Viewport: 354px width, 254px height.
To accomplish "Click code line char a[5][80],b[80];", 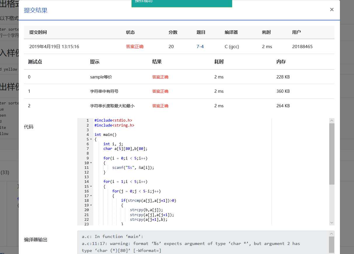I will pos(126,149).
